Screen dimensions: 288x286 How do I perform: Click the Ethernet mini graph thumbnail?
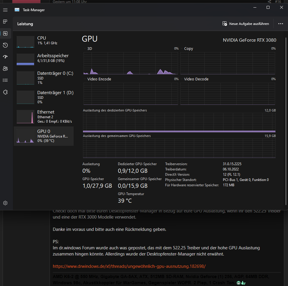click(25, 117)
